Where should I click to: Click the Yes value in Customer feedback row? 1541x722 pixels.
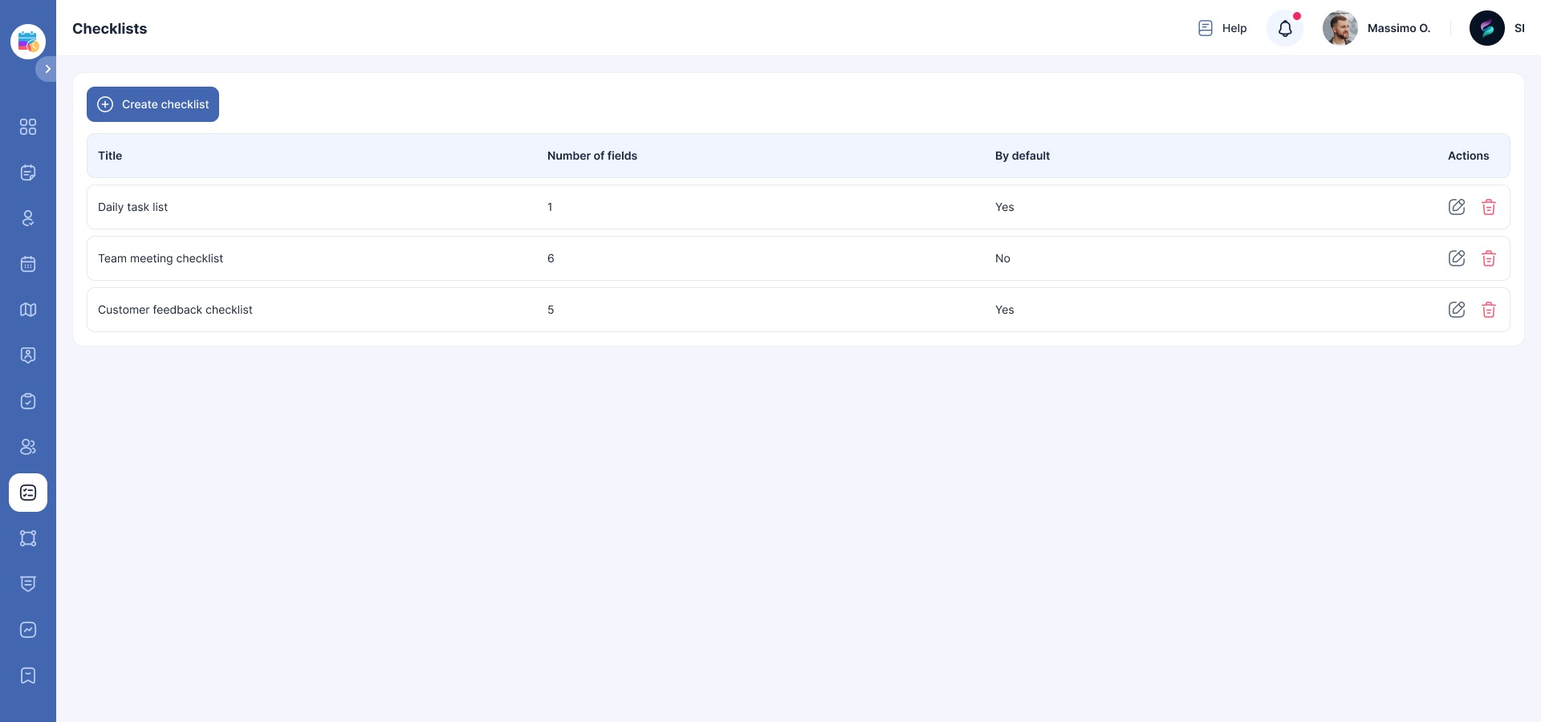tap(1004, 310)
